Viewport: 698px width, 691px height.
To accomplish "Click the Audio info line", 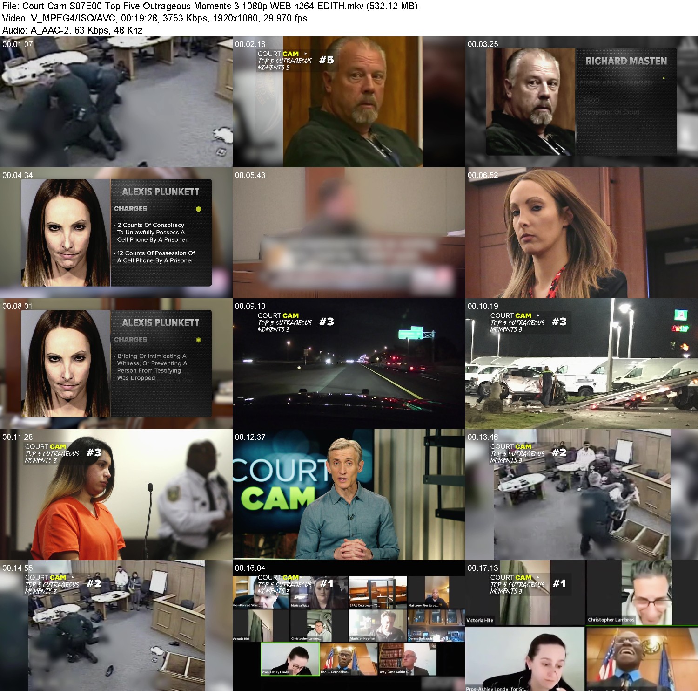I will pyautogui.click(x=72, y=30).
